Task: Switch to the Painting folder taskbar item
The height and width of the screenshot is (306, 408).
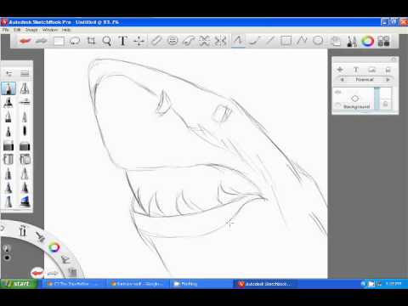Action: tap(201, 284)
